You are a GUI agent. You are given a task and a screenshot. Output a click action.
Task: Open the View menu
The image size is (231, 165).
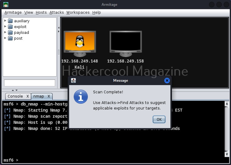coord(28,13)
